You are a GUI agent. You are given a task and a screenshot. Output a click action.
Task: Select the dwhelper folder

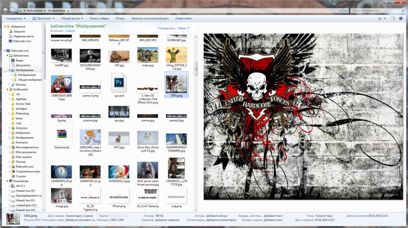point(21,108)
